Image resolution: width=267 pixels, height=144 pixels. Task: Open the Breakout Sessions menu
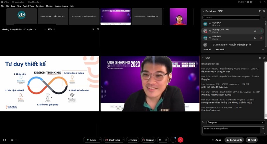click(x=61, y=6)
